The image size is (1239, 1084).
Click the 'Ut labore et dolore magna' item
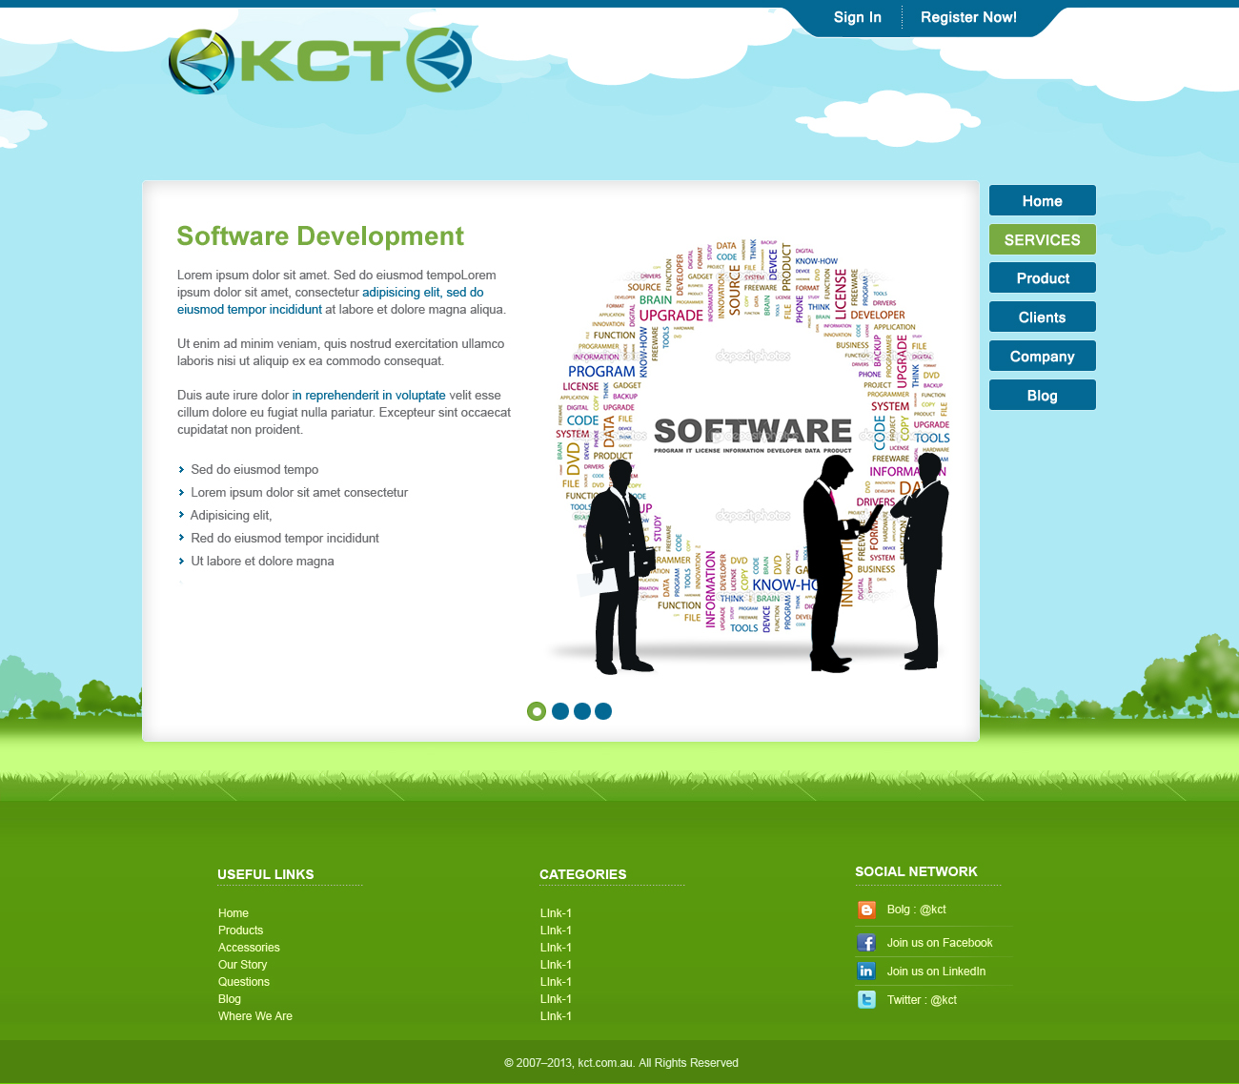(262, 562)
